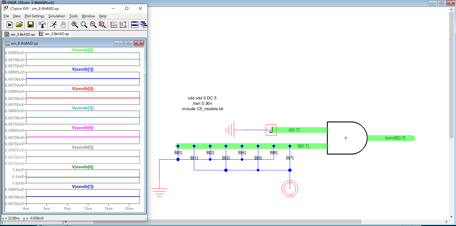This screenshot has height=226, width=456.
Task: Click the Pan magnifier icon
Action: click(84, 25)
